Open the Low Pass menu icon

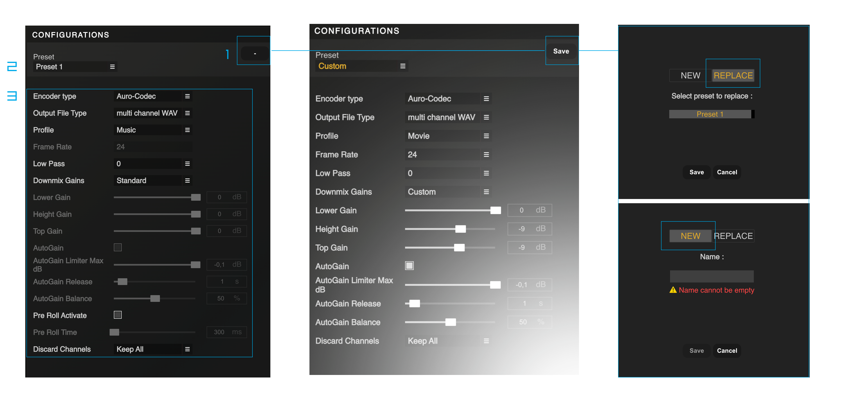187,164
